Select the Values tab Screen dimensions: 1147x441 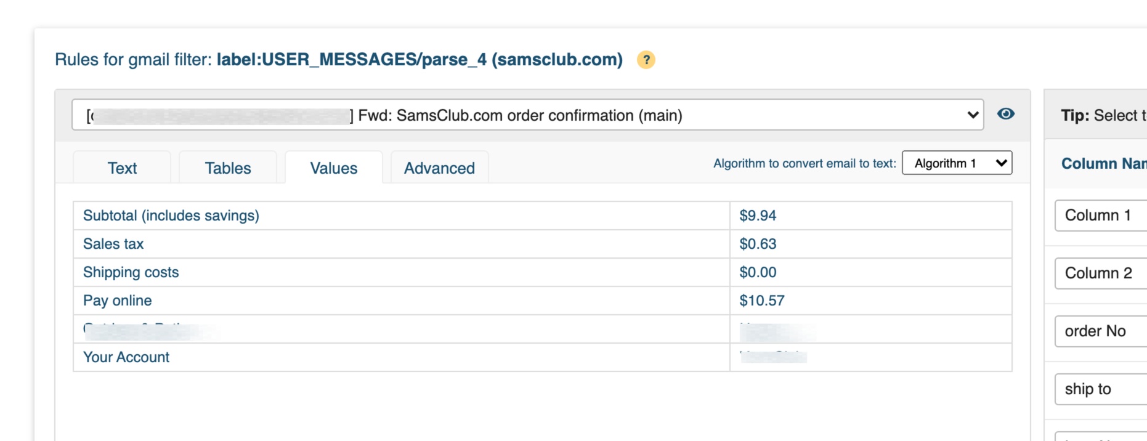coord(334,168)
